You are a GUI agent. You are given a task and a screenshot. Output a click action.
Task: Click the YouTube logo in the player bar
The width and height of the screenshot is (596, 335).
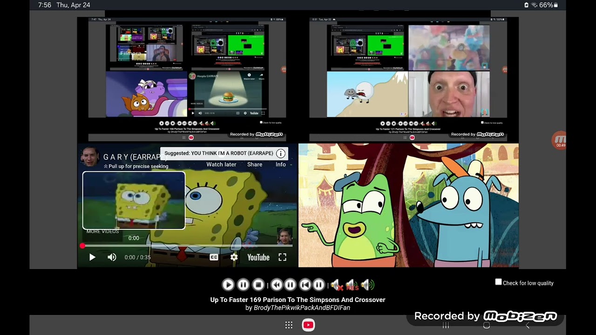pos(258,257)
